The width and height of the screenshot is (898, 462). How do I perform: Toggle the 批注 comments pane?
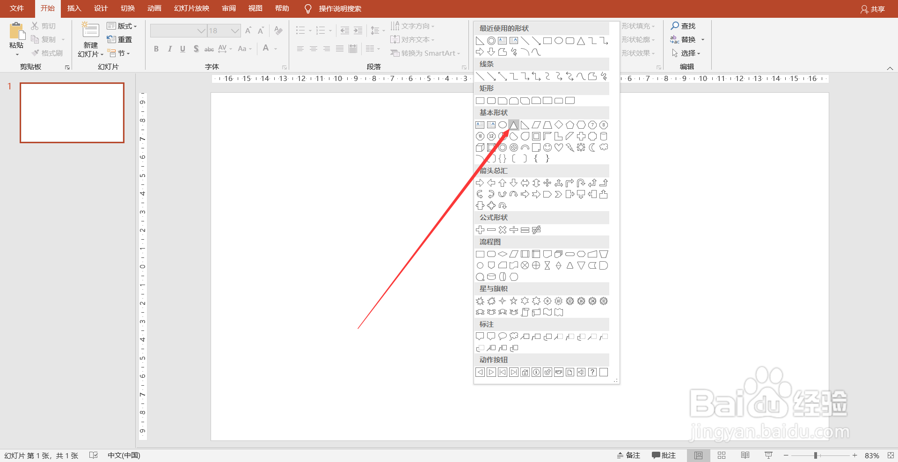(664, 455)
